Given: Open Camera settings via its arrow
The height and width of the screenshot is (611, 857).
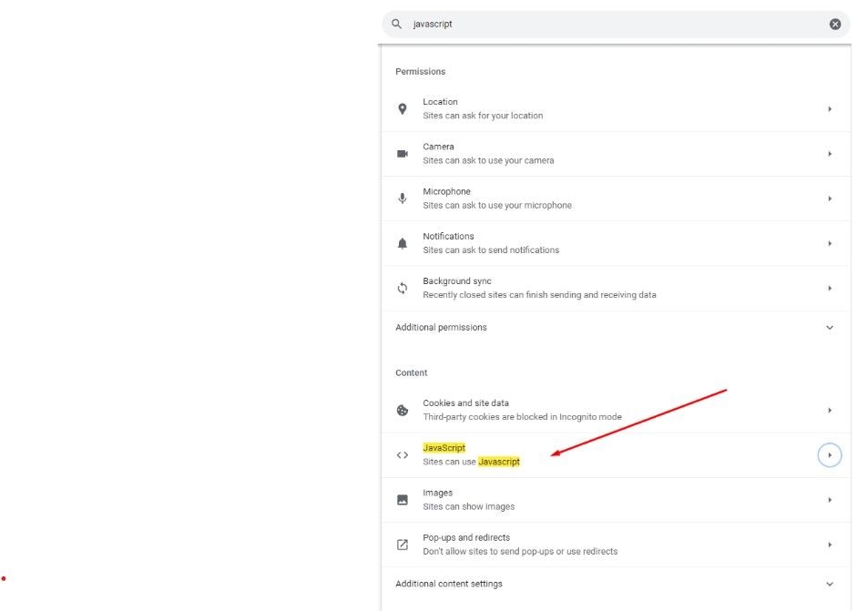Looking at the screenshot, I should (830, 154).
